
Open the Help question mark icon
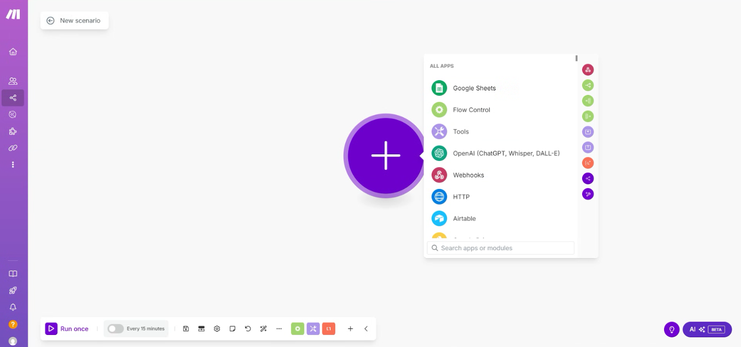[x=13, y=324]
